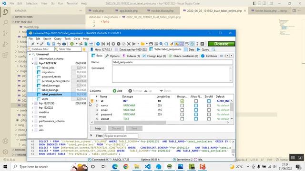The width and height of the screenshot is (305, 171).
Task: Open dropdown arrow beside run query icon
Action: [x=138, y=44]
